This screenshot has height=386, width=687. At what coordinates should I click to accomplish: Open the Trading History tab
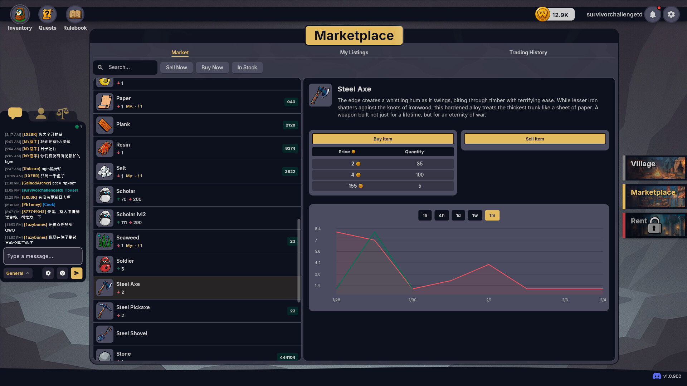click(x=528, y=53)
